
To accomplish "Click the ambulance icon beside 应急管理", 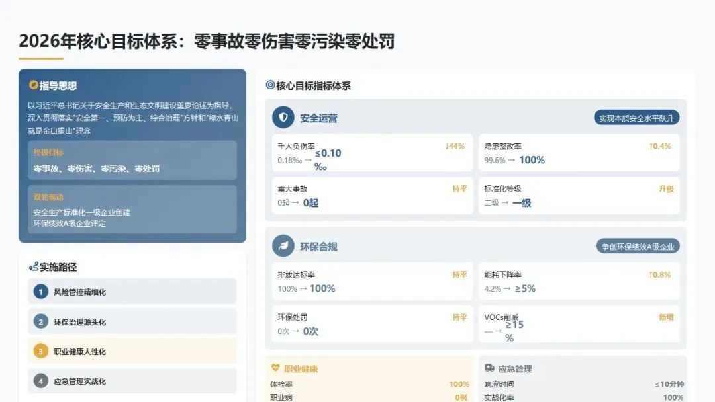I will click(489, 368).
